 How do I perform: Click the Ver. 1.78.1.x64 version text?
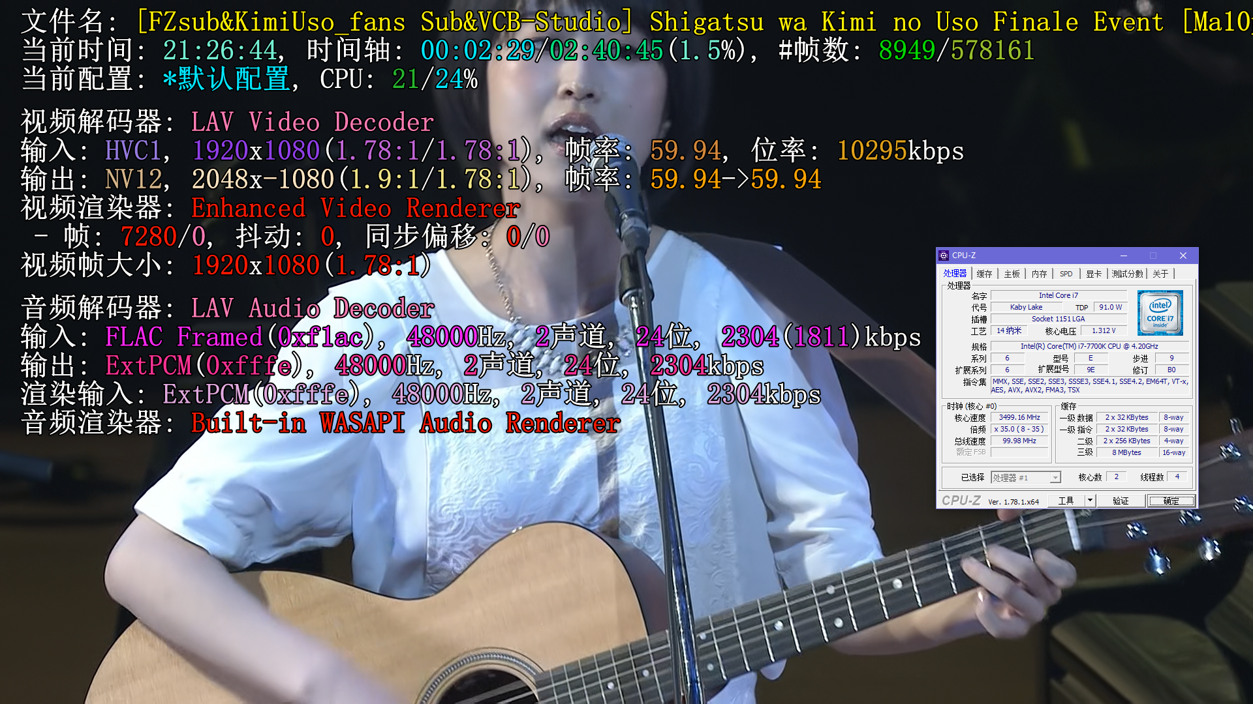click(1013, 502)
